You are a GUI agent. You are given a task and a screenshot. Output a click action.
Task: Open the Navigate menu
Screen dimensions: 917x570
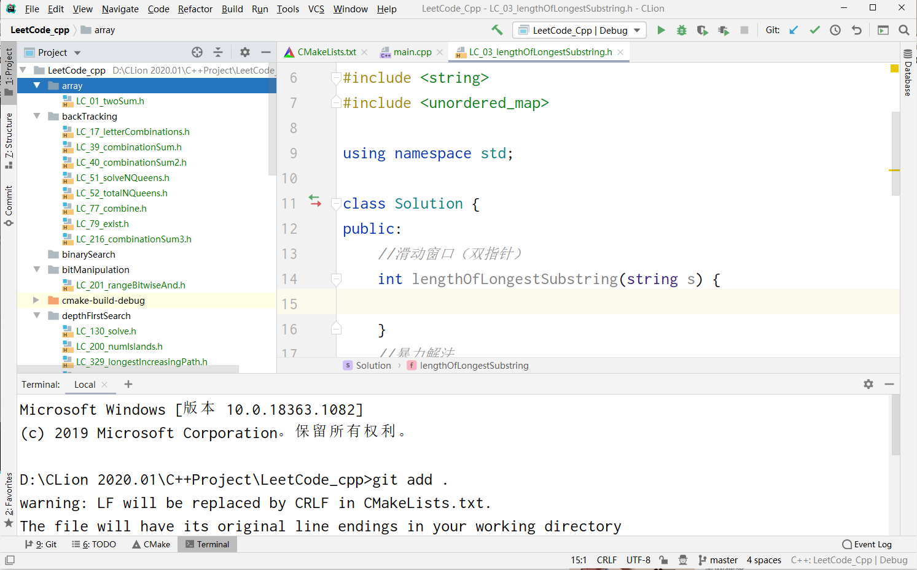pos(120,9)
